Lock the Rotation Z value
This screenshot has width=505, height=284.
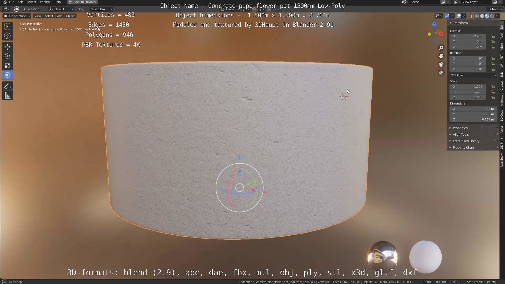[493, 69]
